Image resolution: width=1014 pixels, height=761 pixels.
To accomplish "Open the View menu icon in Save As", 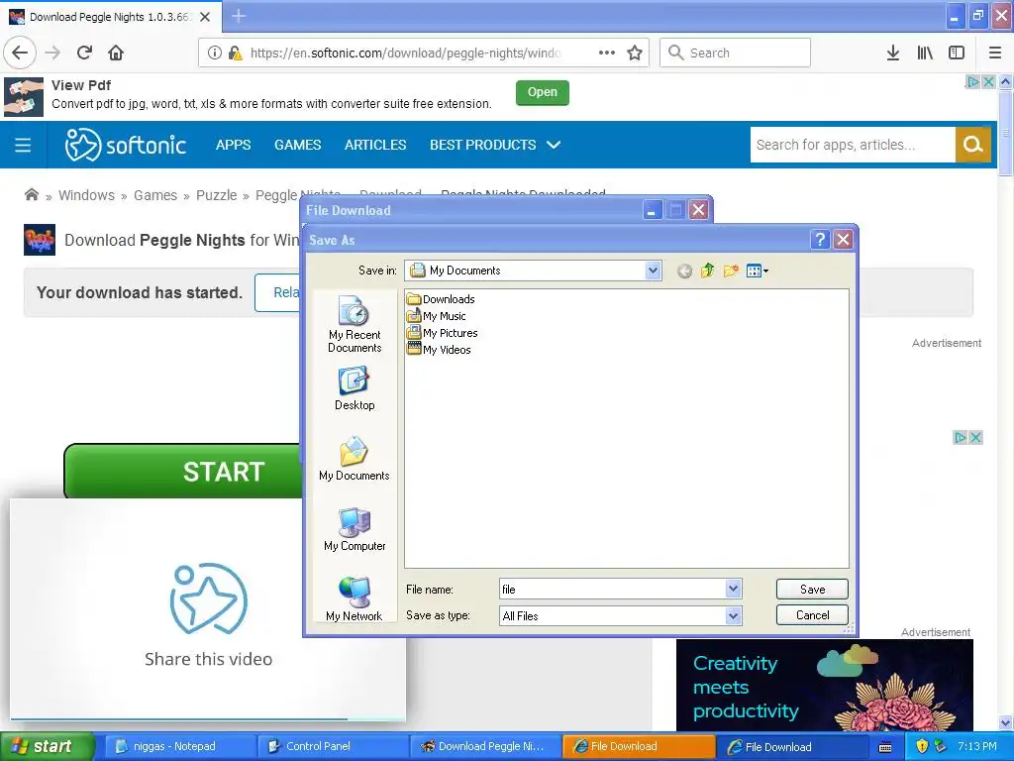I will click(757, 272).
